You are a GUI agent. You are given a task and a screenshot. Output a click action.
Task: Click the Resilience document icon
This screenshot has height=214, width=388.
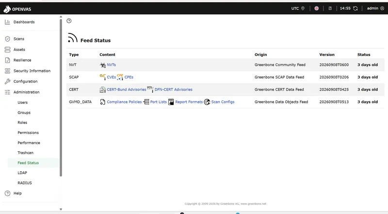(7, 60)
